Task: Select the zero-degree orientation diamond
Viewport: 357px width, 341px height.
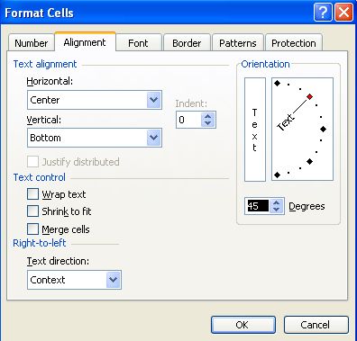Action: coord(323,130)
